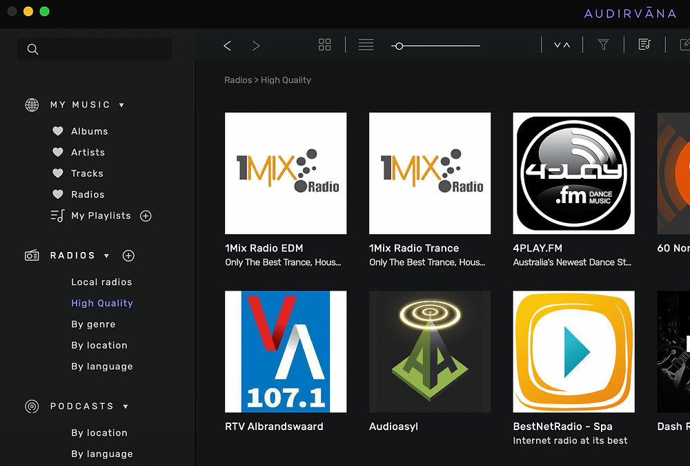Viewport: 690px width, 466px height.
Task: Open RTV Albrandswaard thumbnail
Action: pos(286,351)
